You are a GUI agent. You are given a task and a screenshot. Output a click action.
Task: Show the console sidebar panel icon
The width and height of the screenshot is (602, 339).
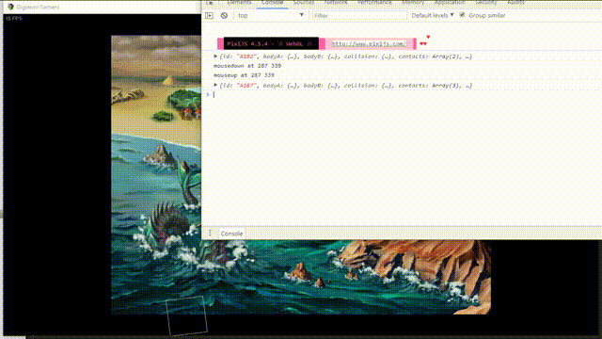click(209, 16)
